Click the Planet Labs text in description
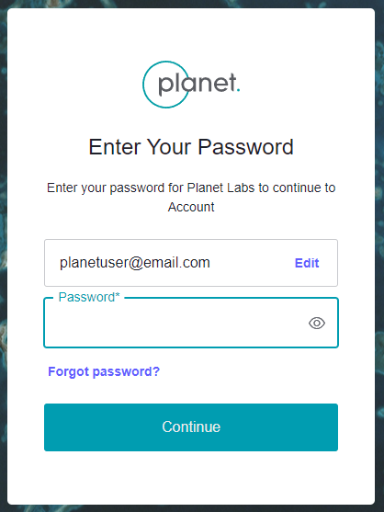Screen dimensions: 384x512 220,188
